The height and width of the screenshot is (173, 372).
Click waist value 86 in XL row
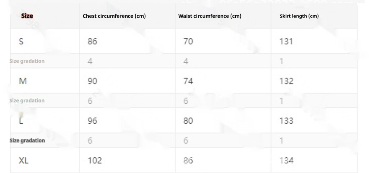pyautogui.click(x=188, y=160)
